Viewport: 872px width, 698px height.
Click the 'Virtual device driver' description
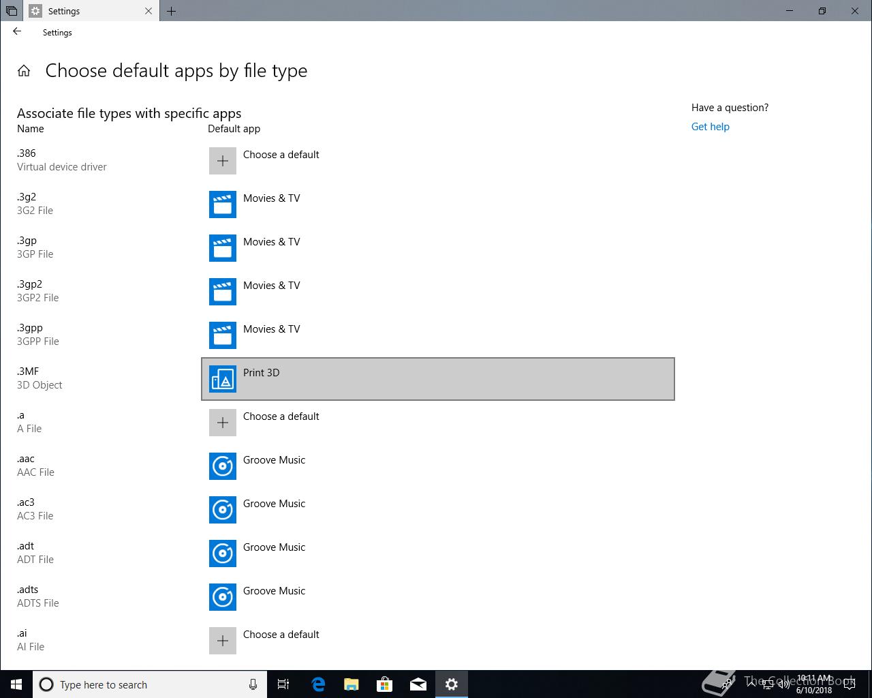pyautogui.click(x=62, y=167)
